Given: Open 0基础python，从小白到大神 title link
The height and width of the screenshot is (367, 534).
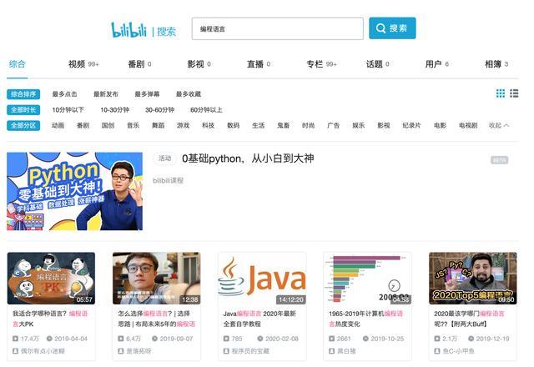Looking at the screenshot, I should [x=248, y=158].
